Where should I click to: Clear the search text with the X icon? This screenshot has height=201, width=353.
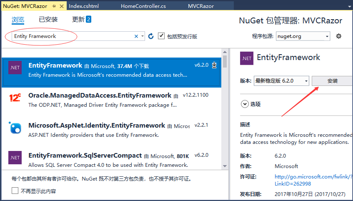pos(136,36)
